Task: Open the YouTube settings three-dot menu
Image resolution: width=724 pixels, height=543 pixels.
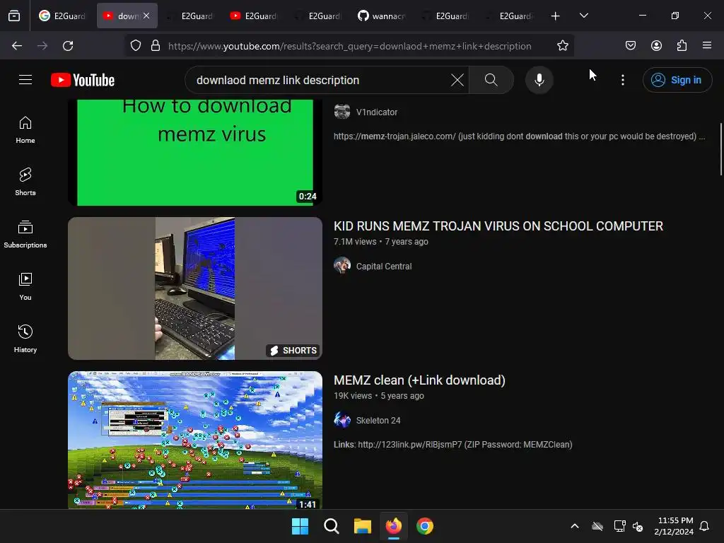Action: tap(622, 80)
